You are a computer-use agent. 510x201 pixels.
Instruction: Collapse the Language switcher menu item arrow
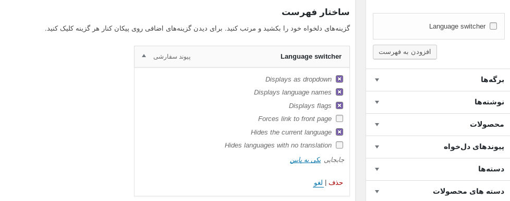pyautogui.click(x=144, y=56)
